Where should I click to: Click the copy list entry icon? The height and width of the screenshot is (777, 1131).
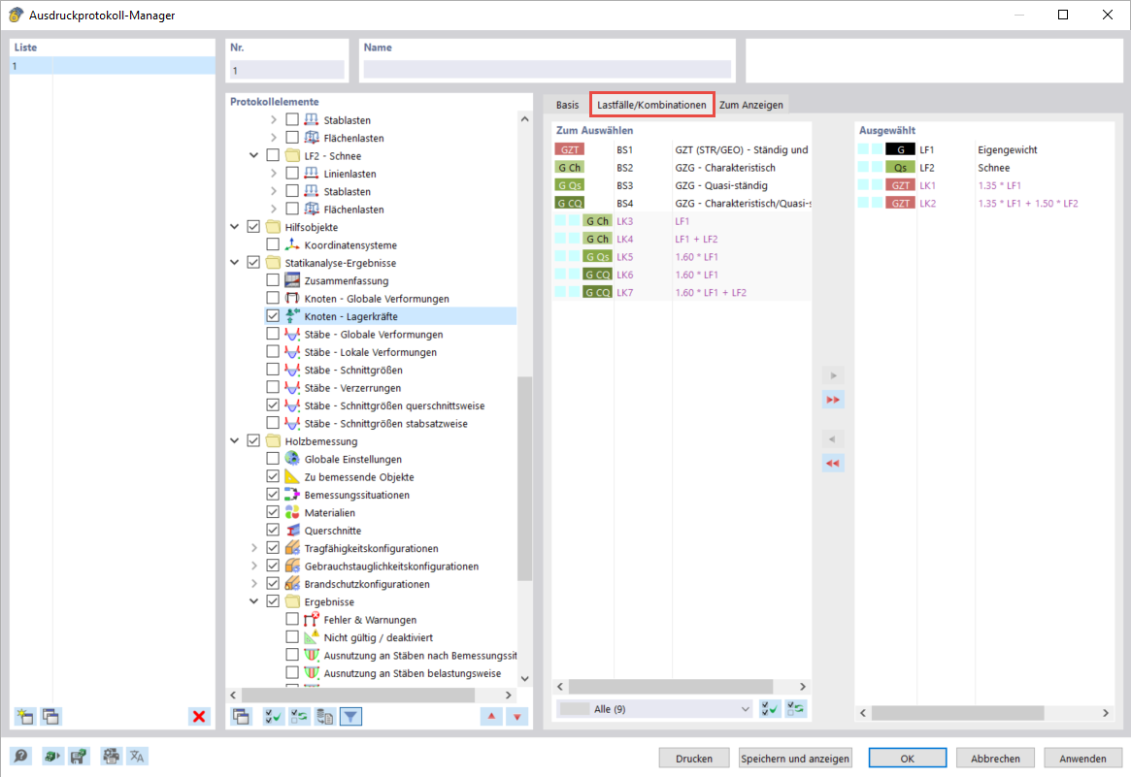(51, 717)
